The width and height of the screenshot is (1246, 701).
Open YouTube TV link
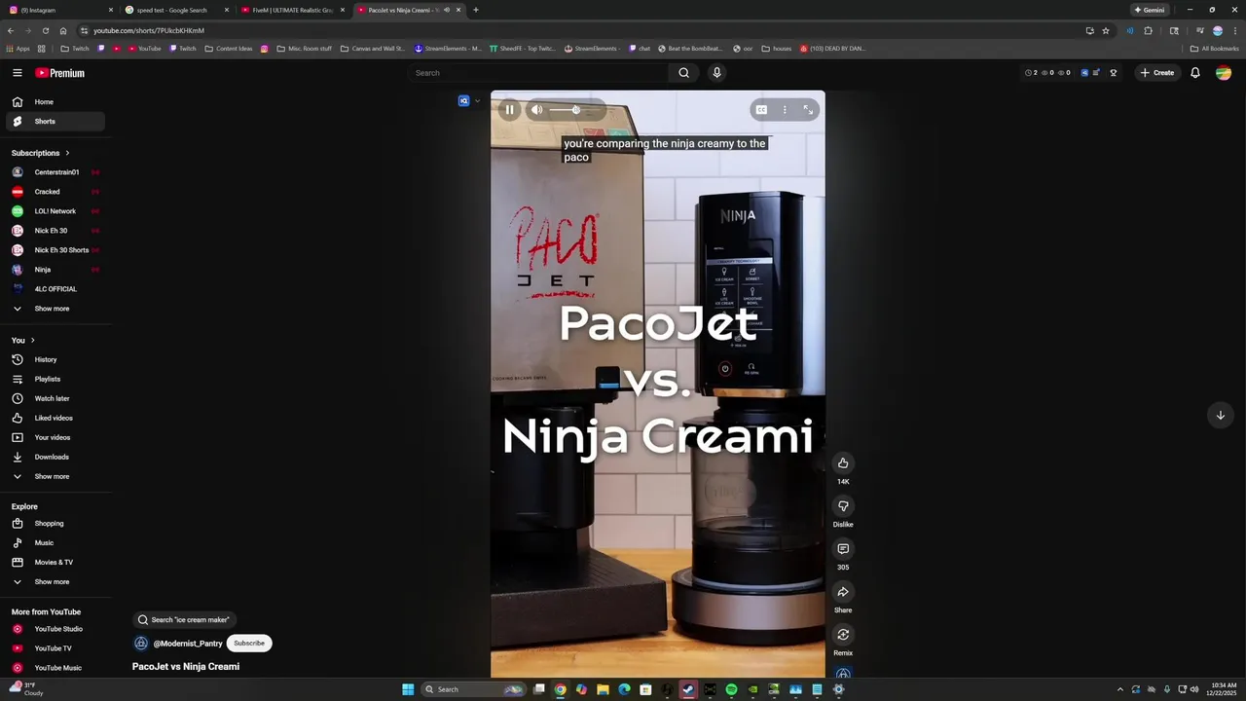55,648
